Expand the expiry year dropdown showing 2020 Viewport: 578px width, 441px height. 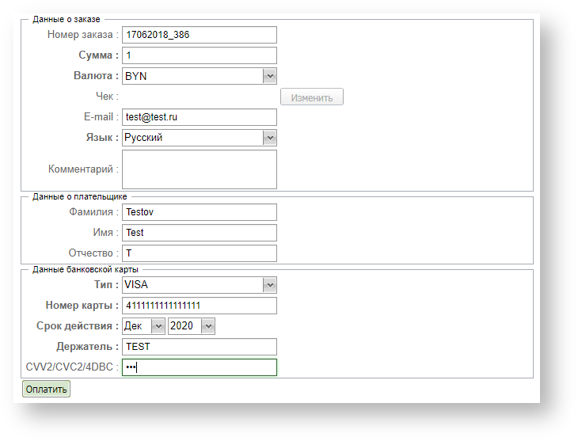pyautogui.click(x=192, y=326)
